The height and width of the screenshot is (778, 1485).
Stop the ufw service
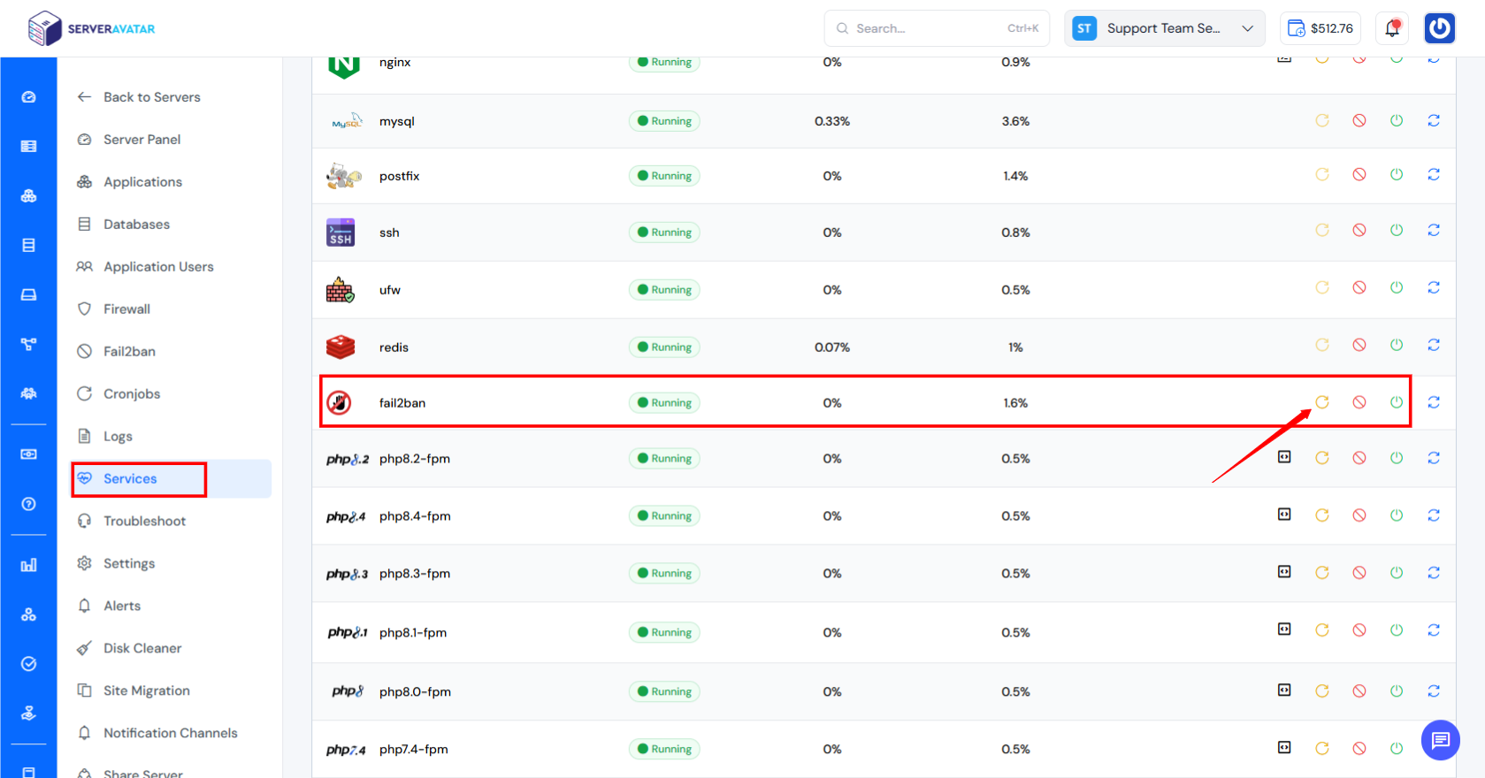point(1359,287)
